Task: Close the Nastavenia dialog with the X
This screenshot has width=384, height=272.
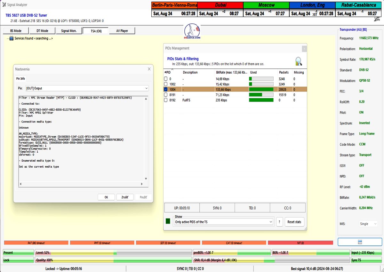Action: click(x=149, y=69)
